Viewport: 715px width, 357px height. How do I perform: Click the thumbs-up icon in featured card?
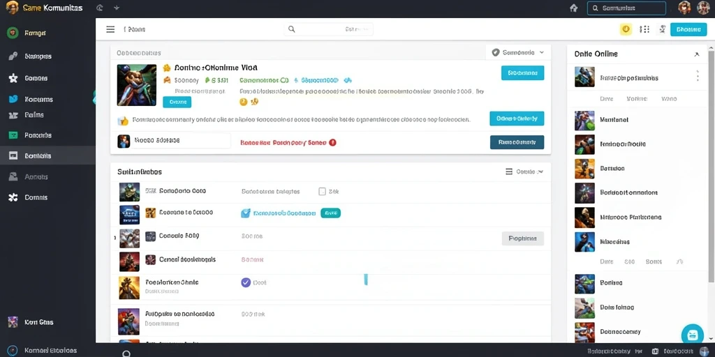(x=123, y=121)
